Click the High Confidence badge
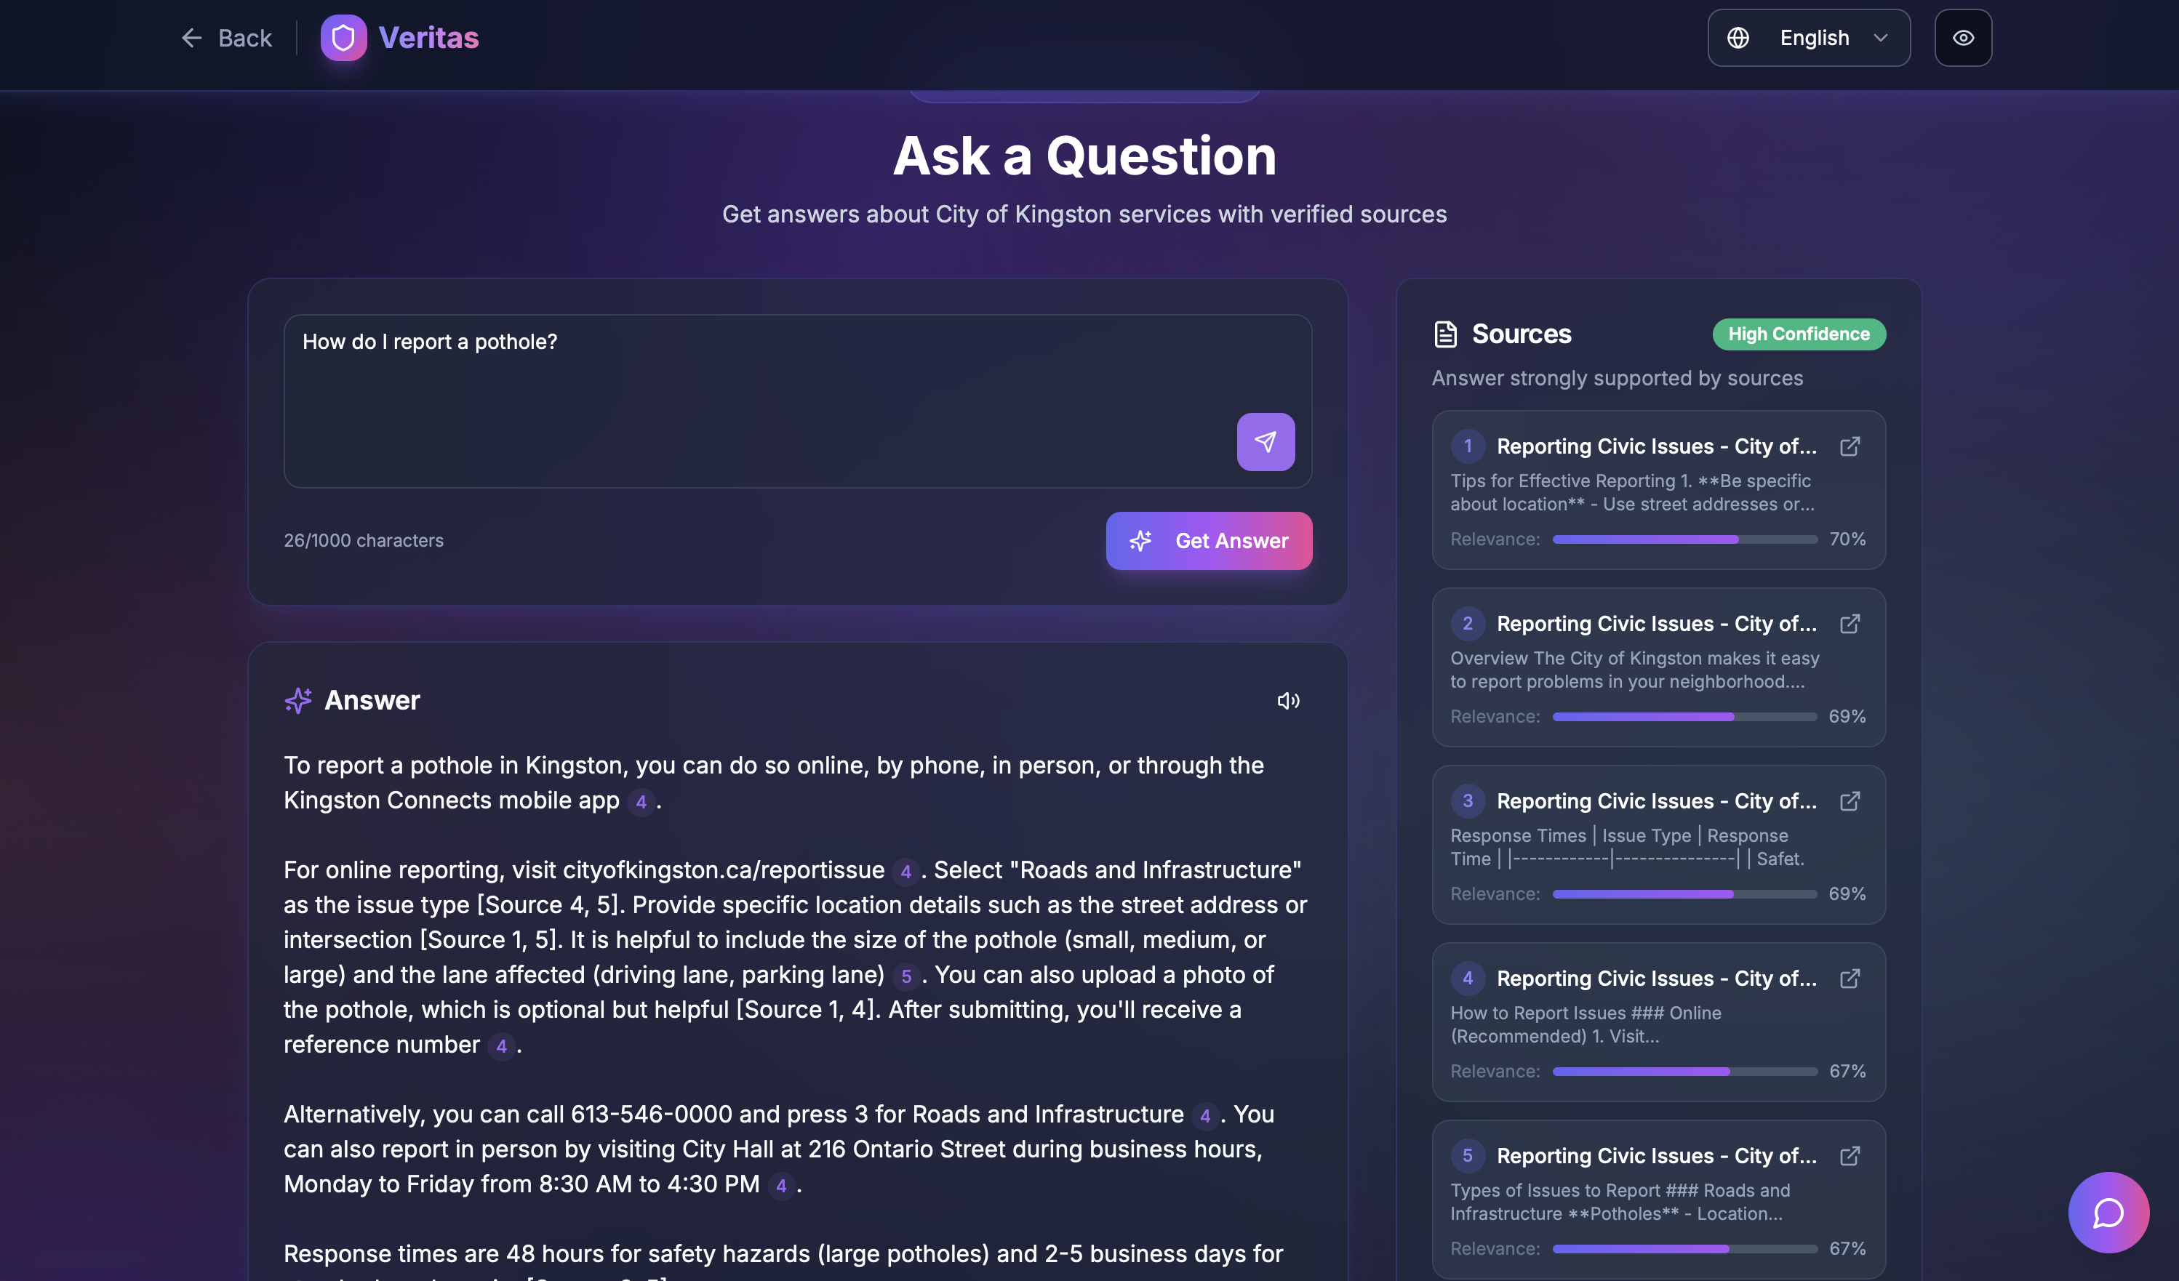Viewport: 2179px width, 1281px height. [1799, 334]
